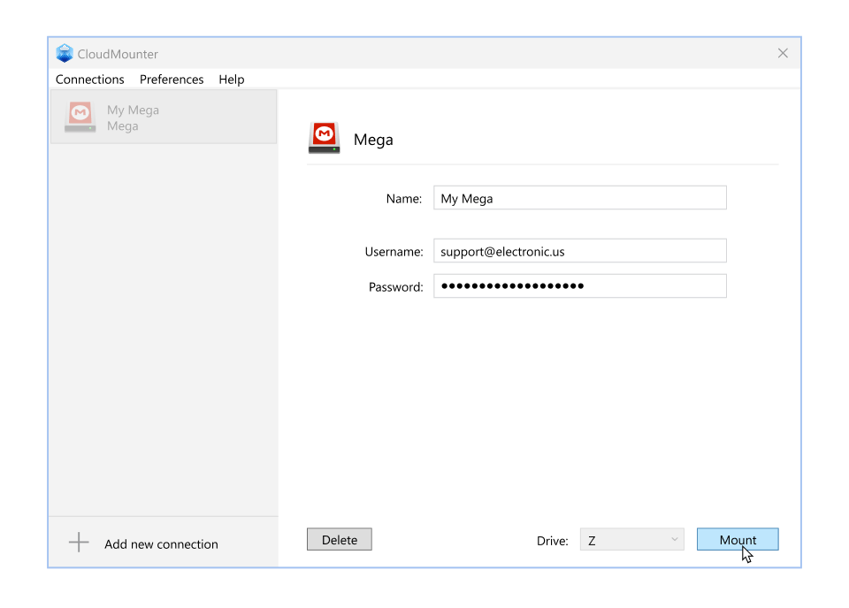Viewport: 849px width, 608px height.
Task: Click the CloudMounter logo in title bar
Action: click(x=65, y=54)
